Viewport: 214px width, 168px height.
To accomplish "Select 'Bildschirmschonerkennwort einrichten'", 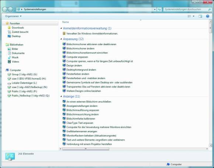I will point(87,53).
